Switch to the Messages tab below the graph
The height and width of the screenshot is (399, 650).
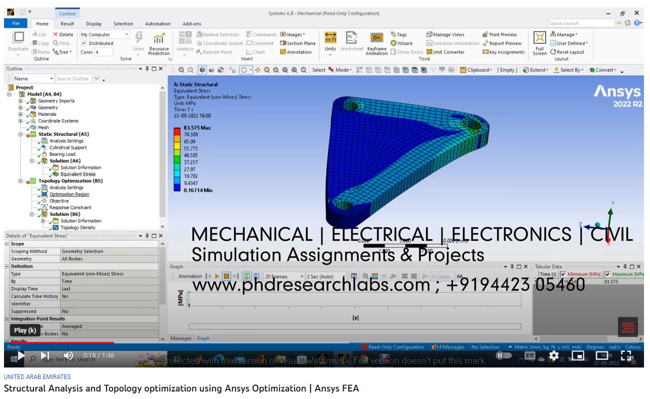[180, 338]
